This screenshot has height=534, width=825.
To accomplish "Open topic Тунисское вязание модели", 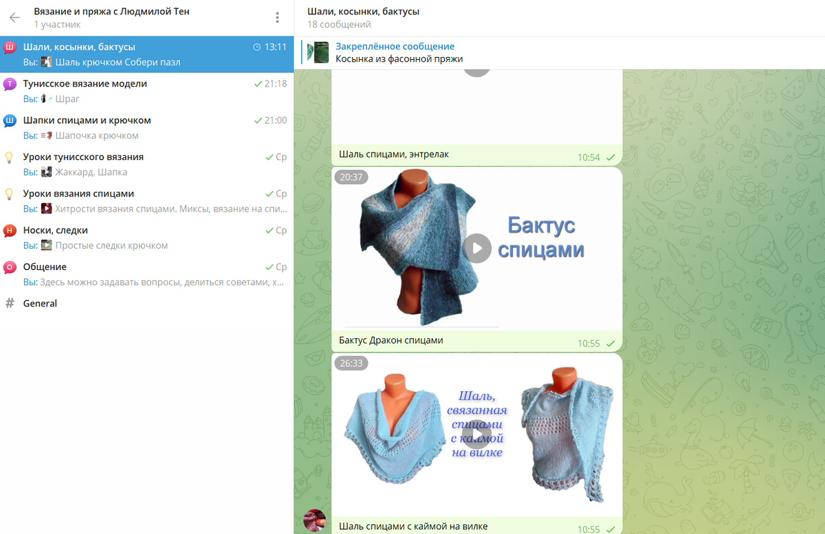I will click(146, 91).
